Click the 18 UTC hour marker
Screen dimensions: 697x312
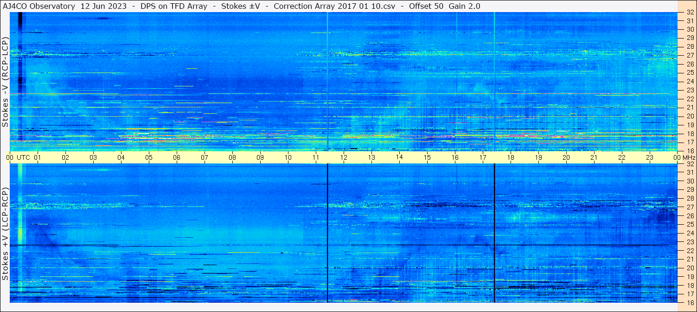[511, 157]
